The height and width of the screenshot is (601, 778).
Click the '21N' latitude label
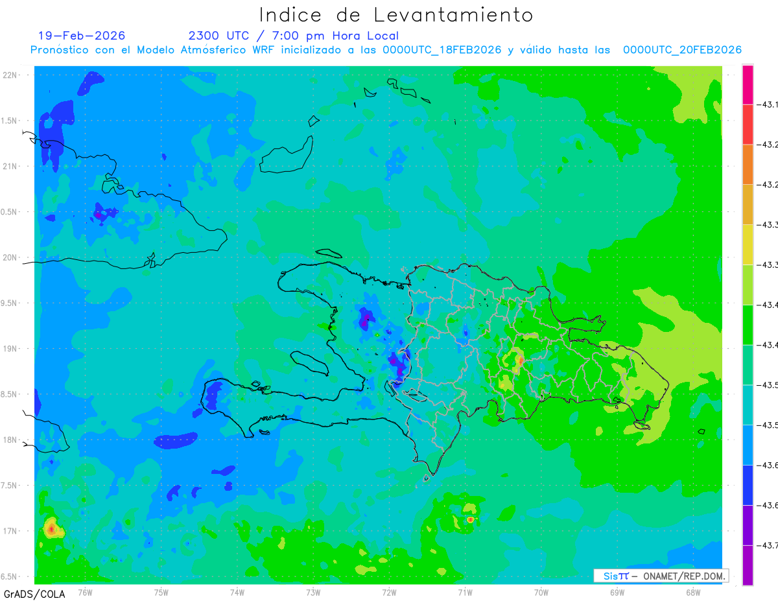(11, 166)
